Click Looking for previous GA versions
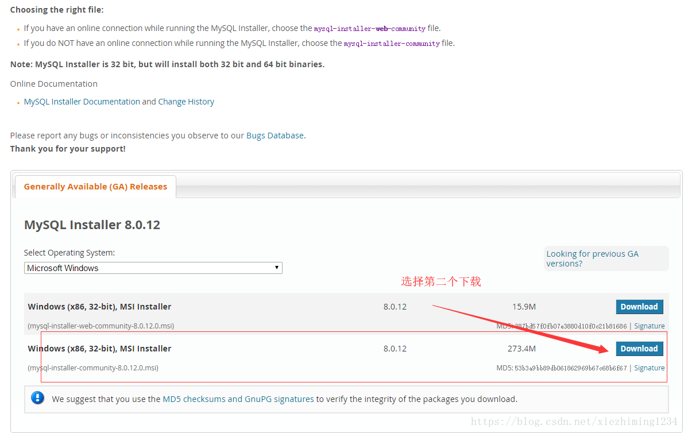This screenshot has width=684, height=433. tap(592, 258)
